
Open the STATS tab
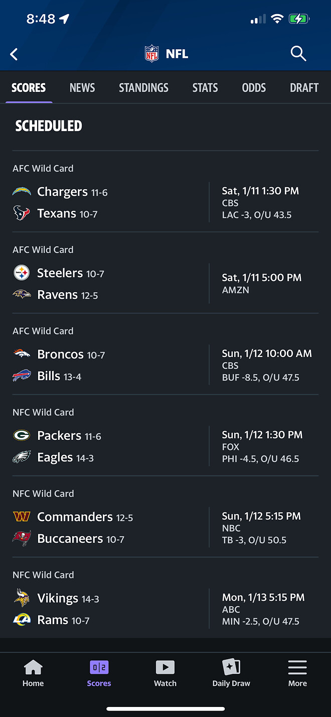[x=205, y=88]
